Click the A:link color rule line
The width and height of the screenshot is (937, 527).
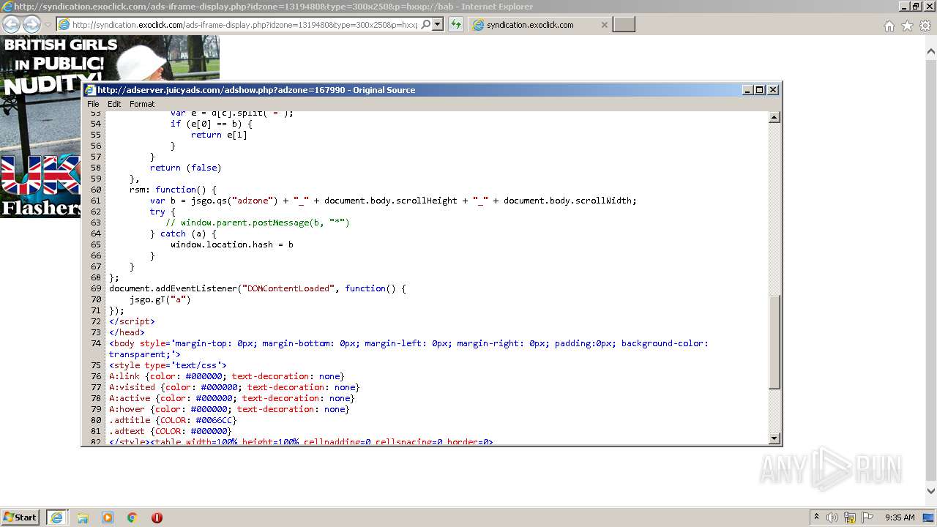[227, 376]
